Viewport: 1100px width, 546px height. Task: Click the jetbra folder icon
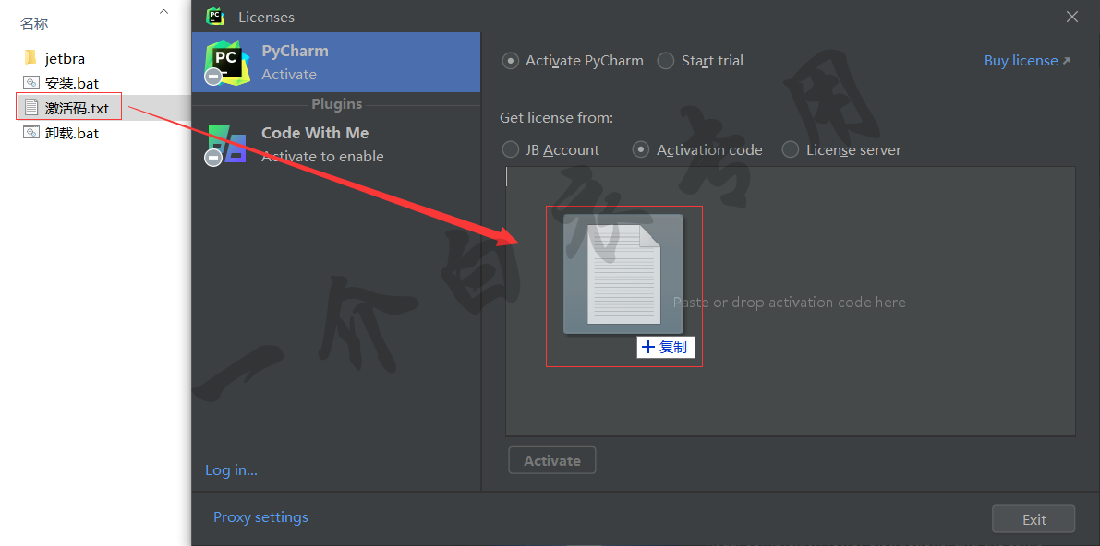click(30, 57)
